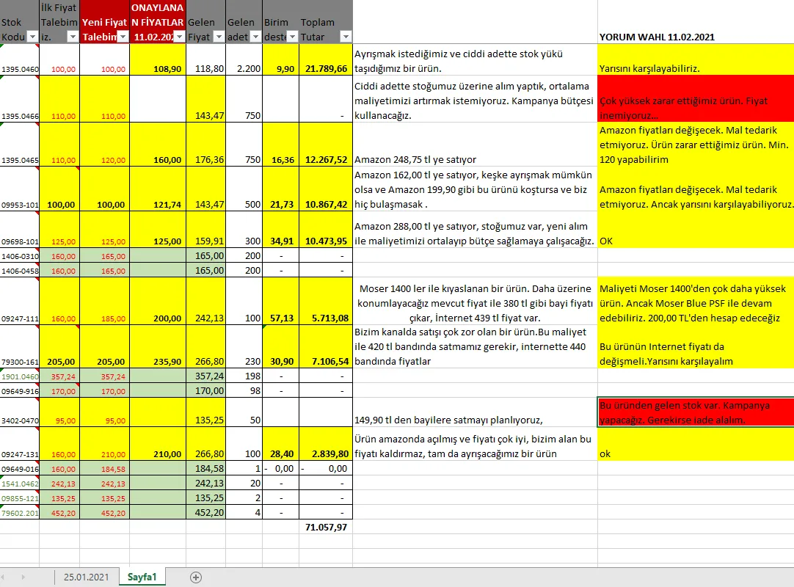Click the total amount cell 12.267,52
The width and height of the screenshot is (794, 587).
click(x=326, y=145)
